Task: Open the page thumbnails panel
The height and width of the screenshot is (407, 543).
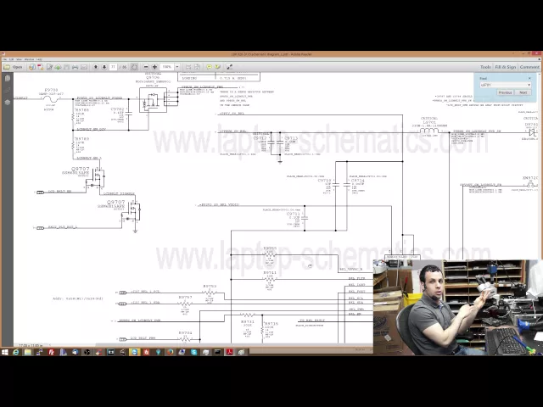Action: 8,78
